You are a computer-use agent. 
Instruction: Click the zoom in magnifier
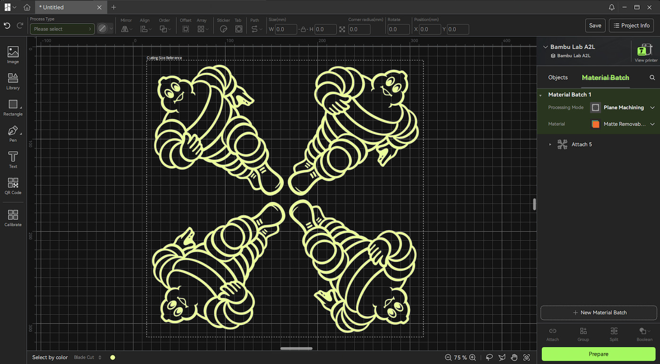[x=472, y=357]
